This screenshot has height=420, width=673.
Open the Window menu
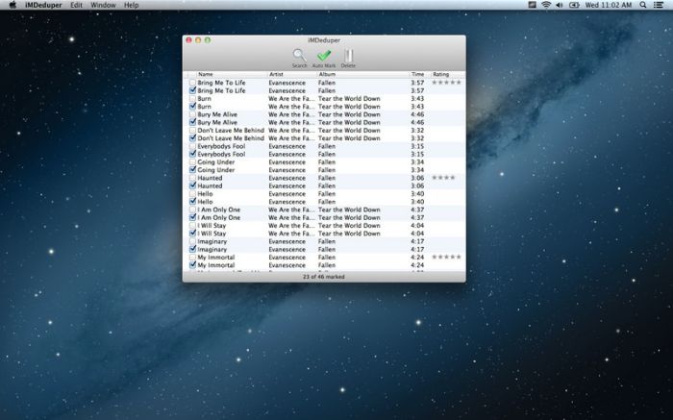pyautogui.click(x=103, y=5)
